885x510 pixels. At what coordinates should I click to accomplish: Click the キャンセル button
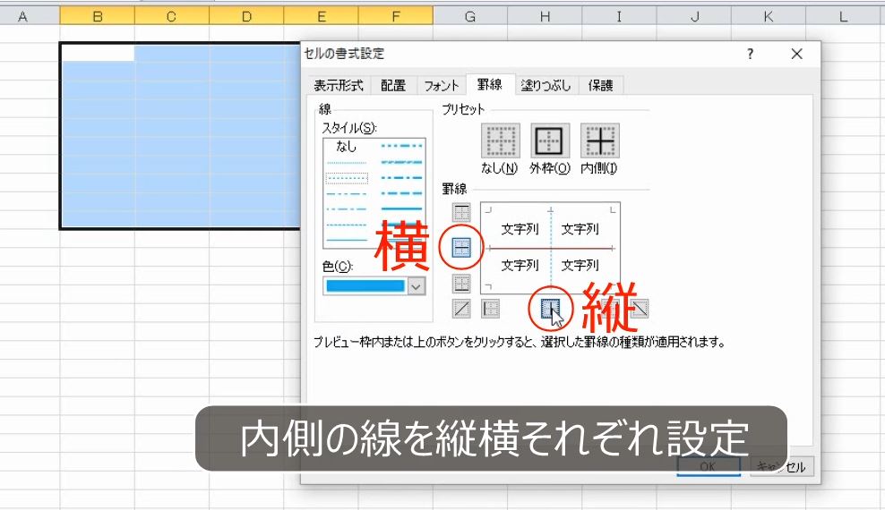click(782, 467)
